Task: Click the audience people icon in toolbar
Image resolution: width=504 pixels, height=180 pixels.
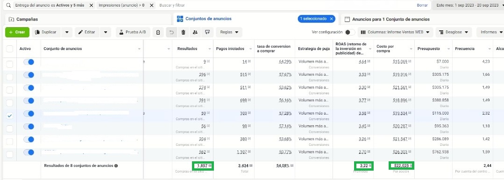Action: 195,32
